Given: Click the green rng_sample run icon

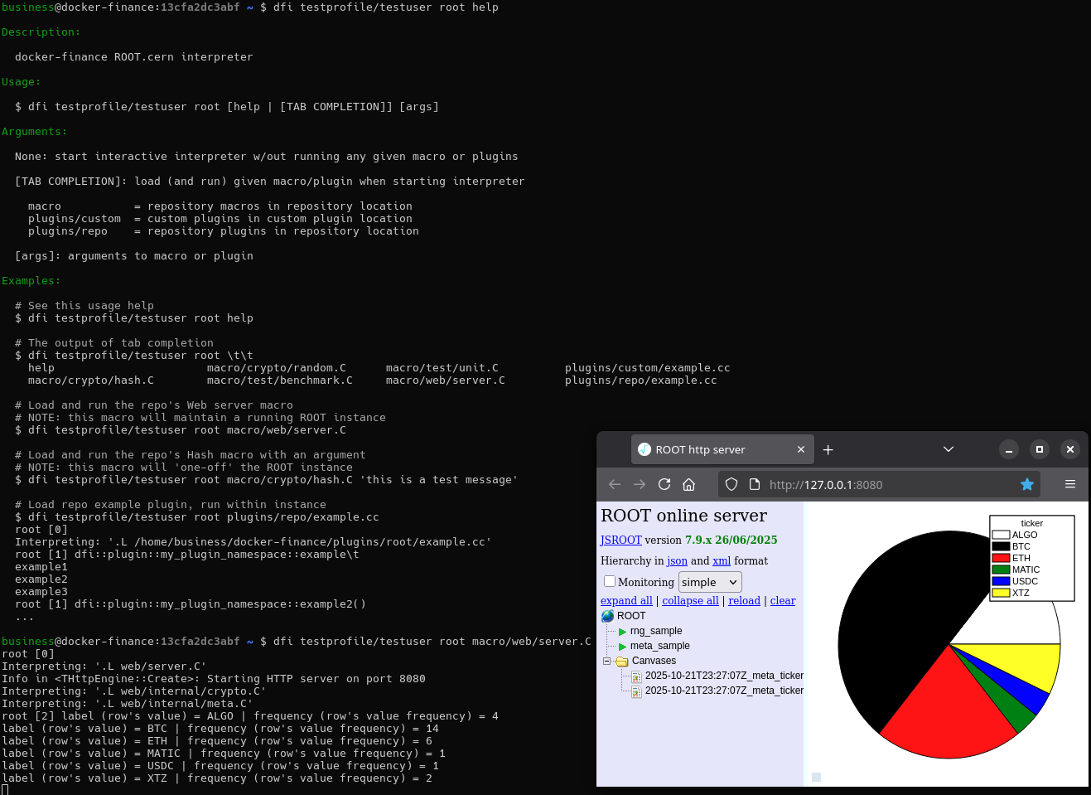Looking at the screenshot, I should click(623, 632).
